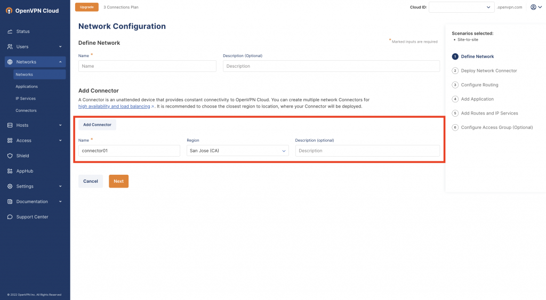Click step 5 circle for Add Routes
The height and width of the screenshot is (300, 546).
(455, 113)
